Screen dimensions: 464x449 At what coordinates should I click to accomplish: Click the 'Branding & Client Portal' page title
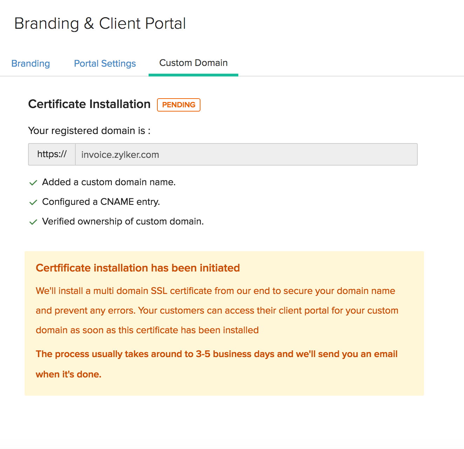(100, 24)
